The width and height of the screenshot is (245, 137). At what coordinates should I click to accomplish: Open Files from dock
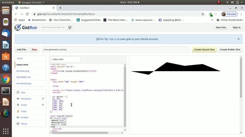(x=6, y=11)
